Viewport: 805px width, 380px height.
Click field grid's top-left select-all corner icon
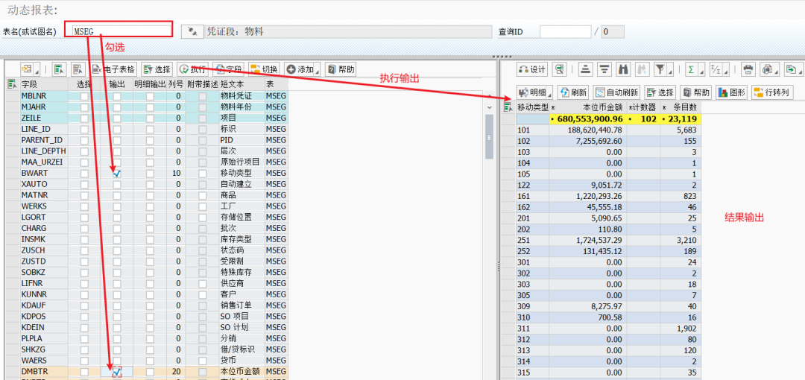11,83
